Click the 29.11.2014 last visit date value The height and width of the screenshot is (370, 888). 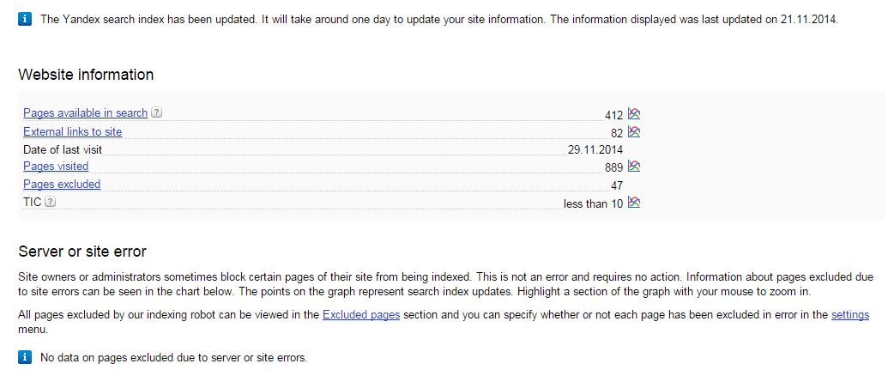click(x=595, y=149)
